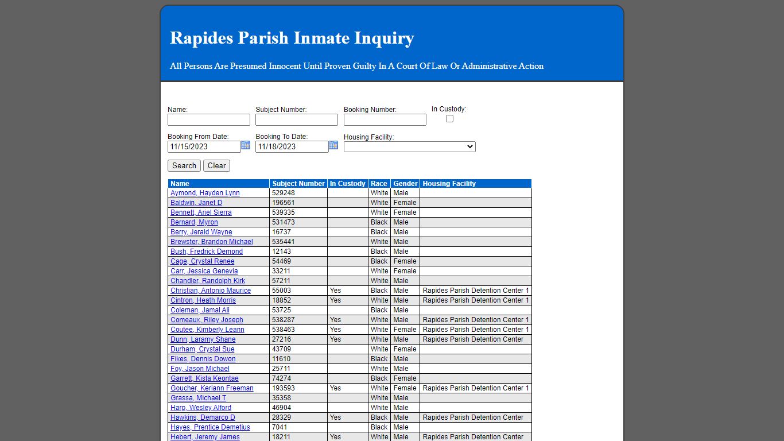
Task: Open inmate record Fikes, Dennis Dowon
Action: (203, 359)
